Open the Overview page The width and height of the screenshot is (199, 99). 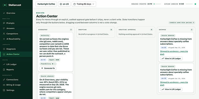[x=16, y=13]
